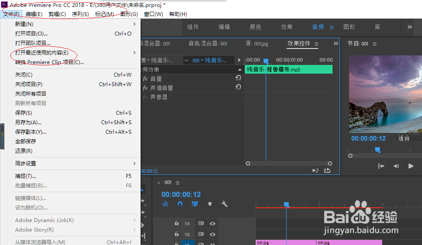Viewport: 422px width, 245px height.
Task: Select 纯音乐-雅鲁藏布.mp3 clip bar
Action: (x=289, y=69)
